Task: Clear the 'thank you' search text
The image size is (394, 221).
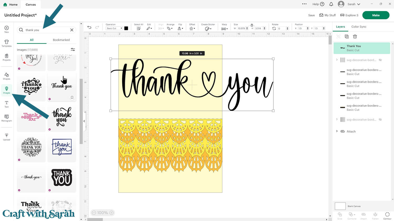Action: pos(72,30)
